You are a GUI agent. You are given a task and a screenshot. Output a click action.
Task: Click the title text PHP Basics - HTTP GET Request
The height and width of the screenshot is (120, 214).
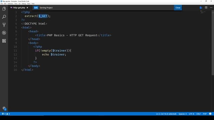[72, 35]
